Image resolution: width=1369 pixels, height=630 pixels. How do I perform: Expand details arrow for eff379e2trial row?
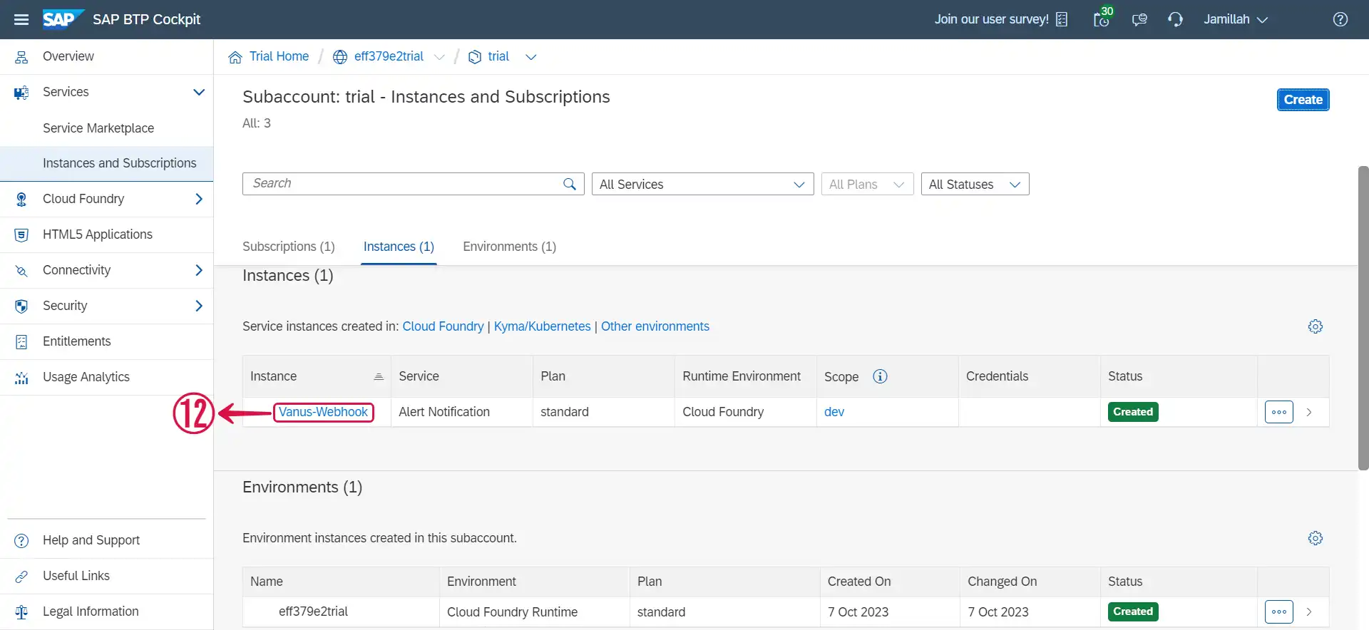(1309, 611)
